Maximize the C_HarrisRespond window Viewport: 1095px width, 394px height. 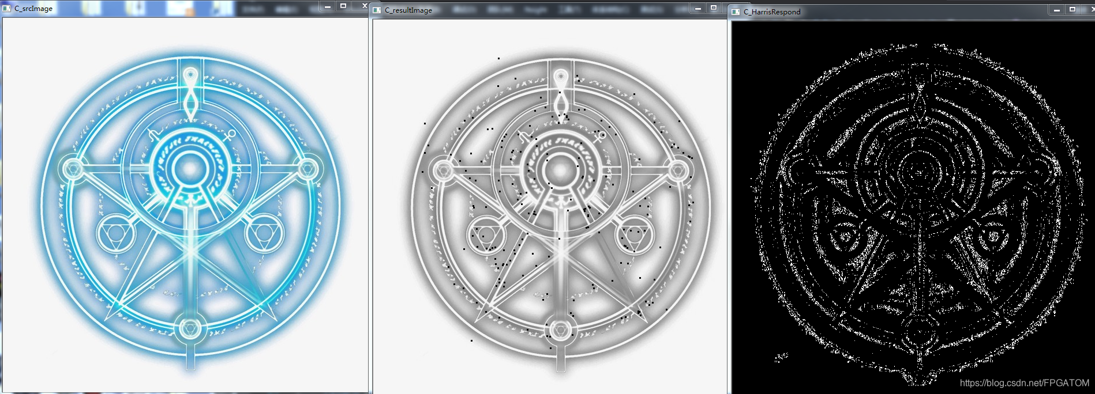(x=1072, y=10)
